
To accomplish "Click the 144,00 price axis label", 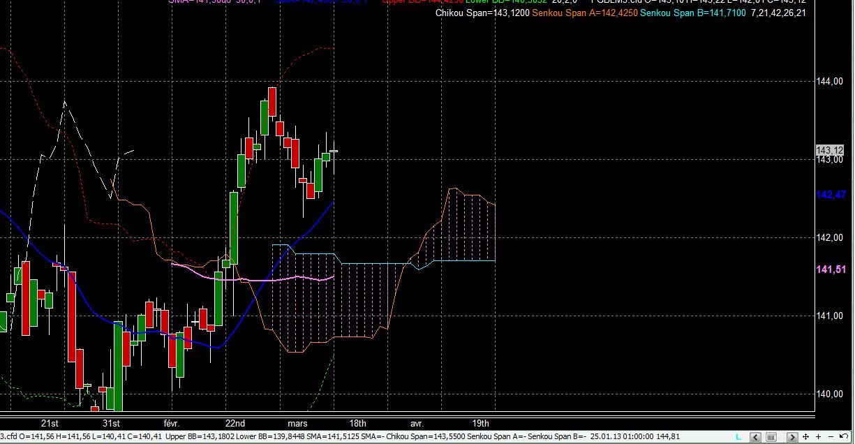I will 830,82.
